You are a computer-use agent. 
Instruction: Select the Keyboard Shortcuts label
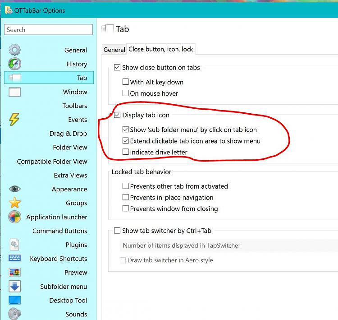tap(59, 259)
